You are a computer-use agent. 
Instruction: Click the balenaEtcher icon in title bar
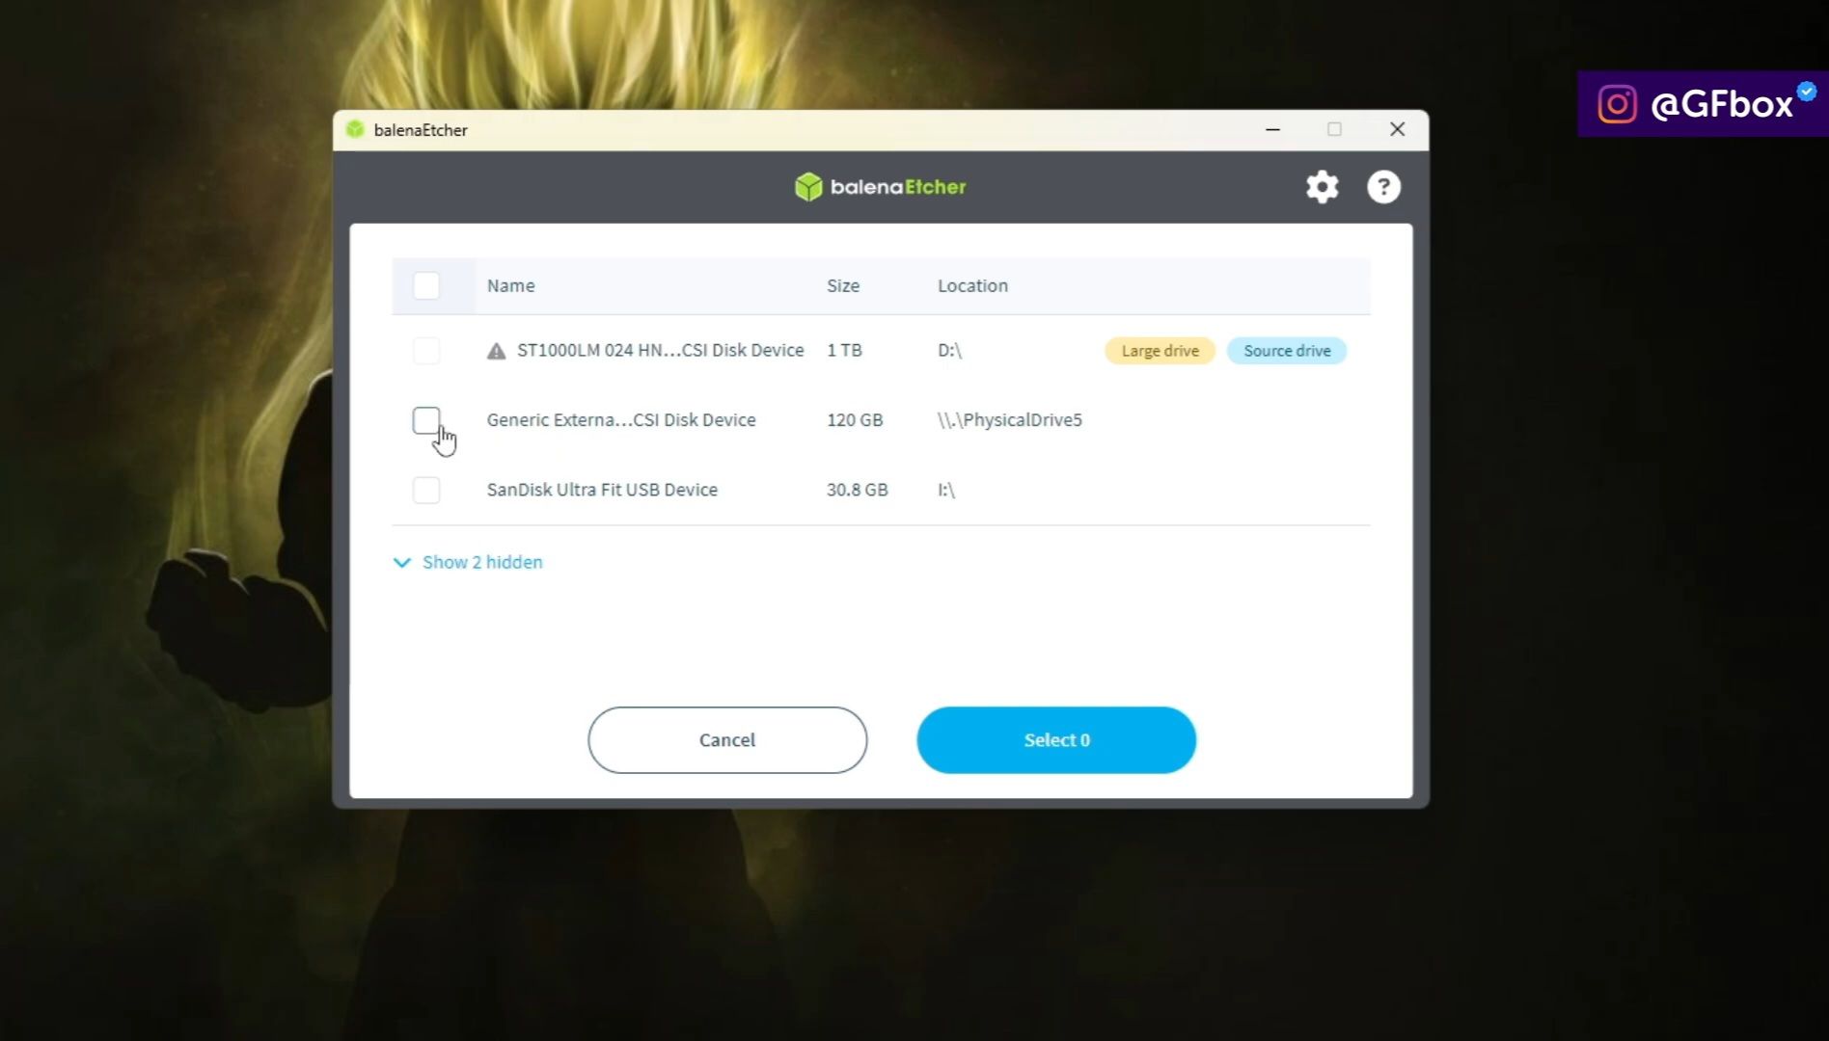[355, 129]
